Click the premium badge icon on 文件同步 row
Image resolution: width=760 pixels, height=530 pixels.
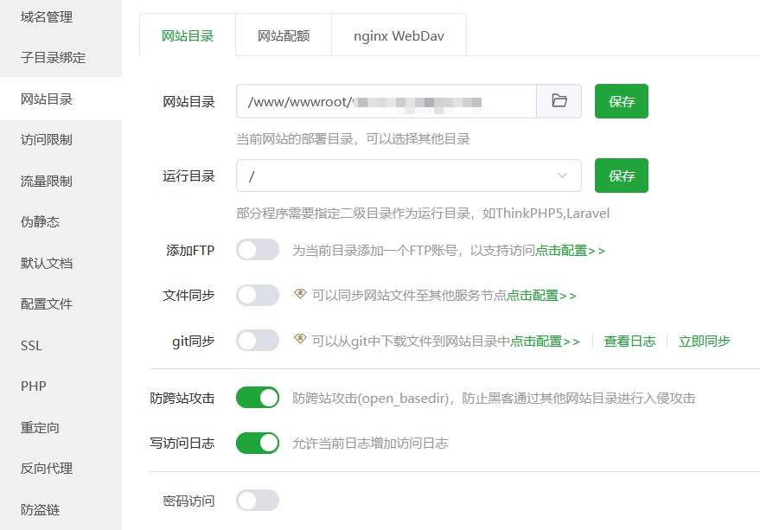click(300, 294)
